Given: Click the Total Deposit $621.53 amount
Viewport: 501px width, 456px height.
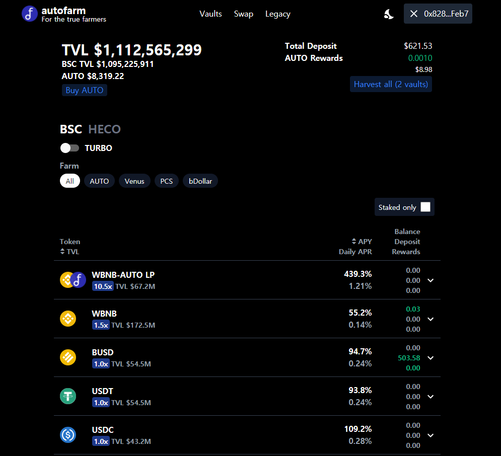Looking at the screenshot, I should click(418, 46).
